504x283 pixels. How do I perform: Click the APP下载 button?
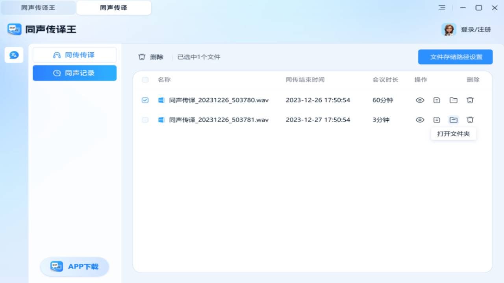[x=74, y=266]
